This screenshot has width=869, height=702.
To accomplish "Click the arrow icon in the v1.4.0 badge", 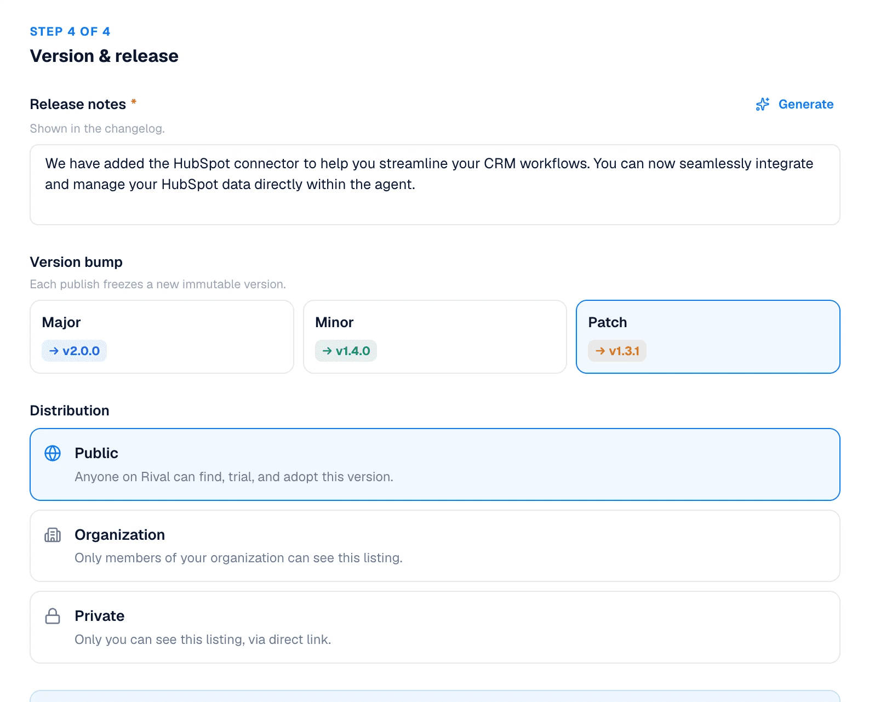I will tap(327, 351).
